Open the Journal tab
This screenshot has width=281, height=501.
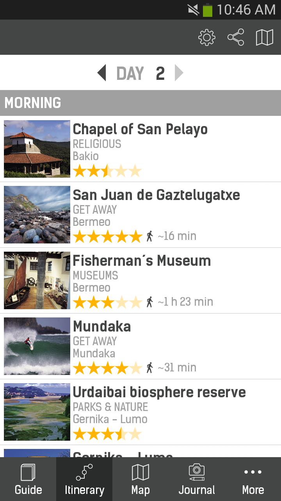tap(197, 479)
